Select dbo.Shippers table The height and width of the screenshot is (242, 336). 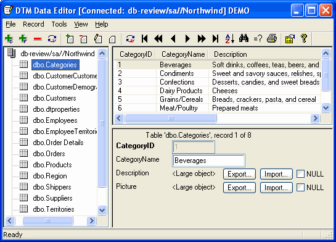pos(52,187)
